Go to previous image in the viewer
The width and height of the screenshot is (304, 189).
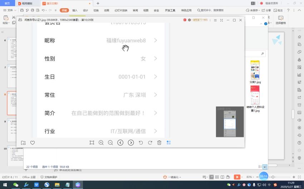click(121, 143)
